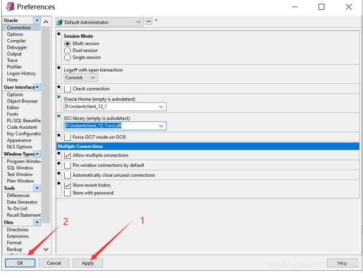
Task: Click the Default Administrator user icon
Action: click(x=60, y=22)
